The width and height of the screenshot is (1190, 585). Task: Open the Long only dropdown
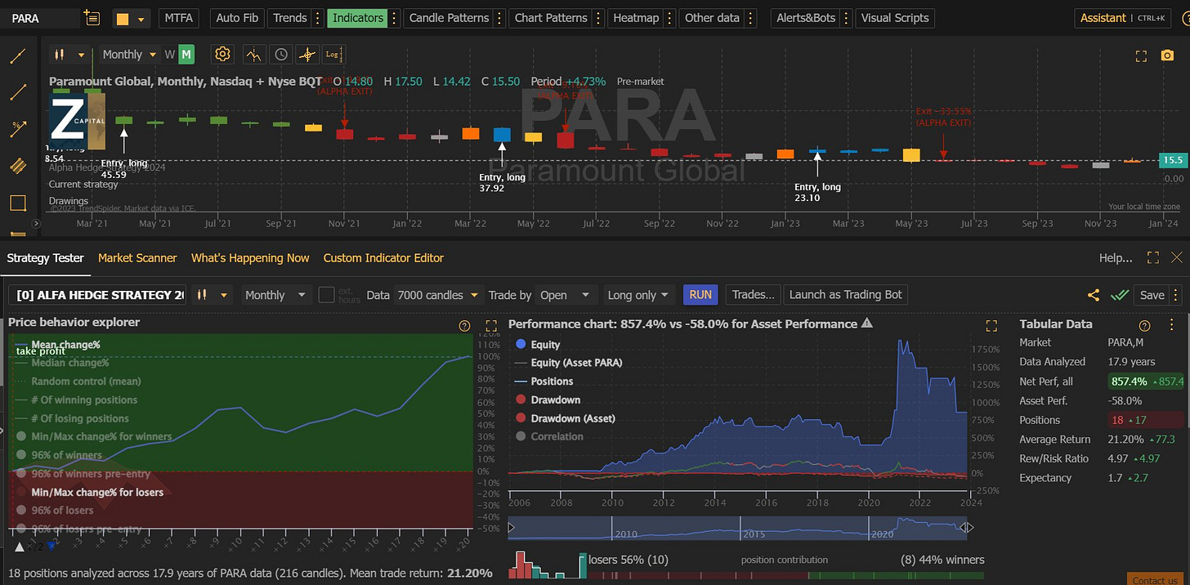(638, 295)
